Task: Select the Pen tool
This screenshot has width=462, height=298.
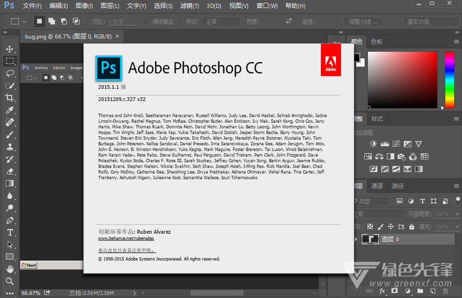Action: coord(10,220)
